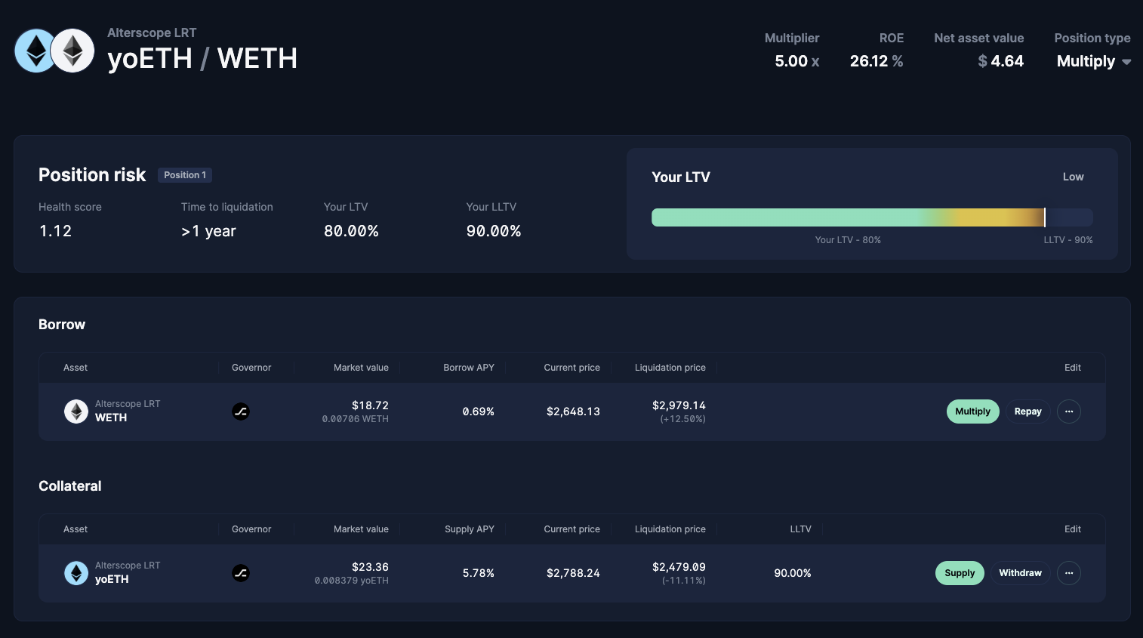Click the WETH liquidation price value $2,979.14
Viewport: 1143px width, 638px height.
pos(679,405)
